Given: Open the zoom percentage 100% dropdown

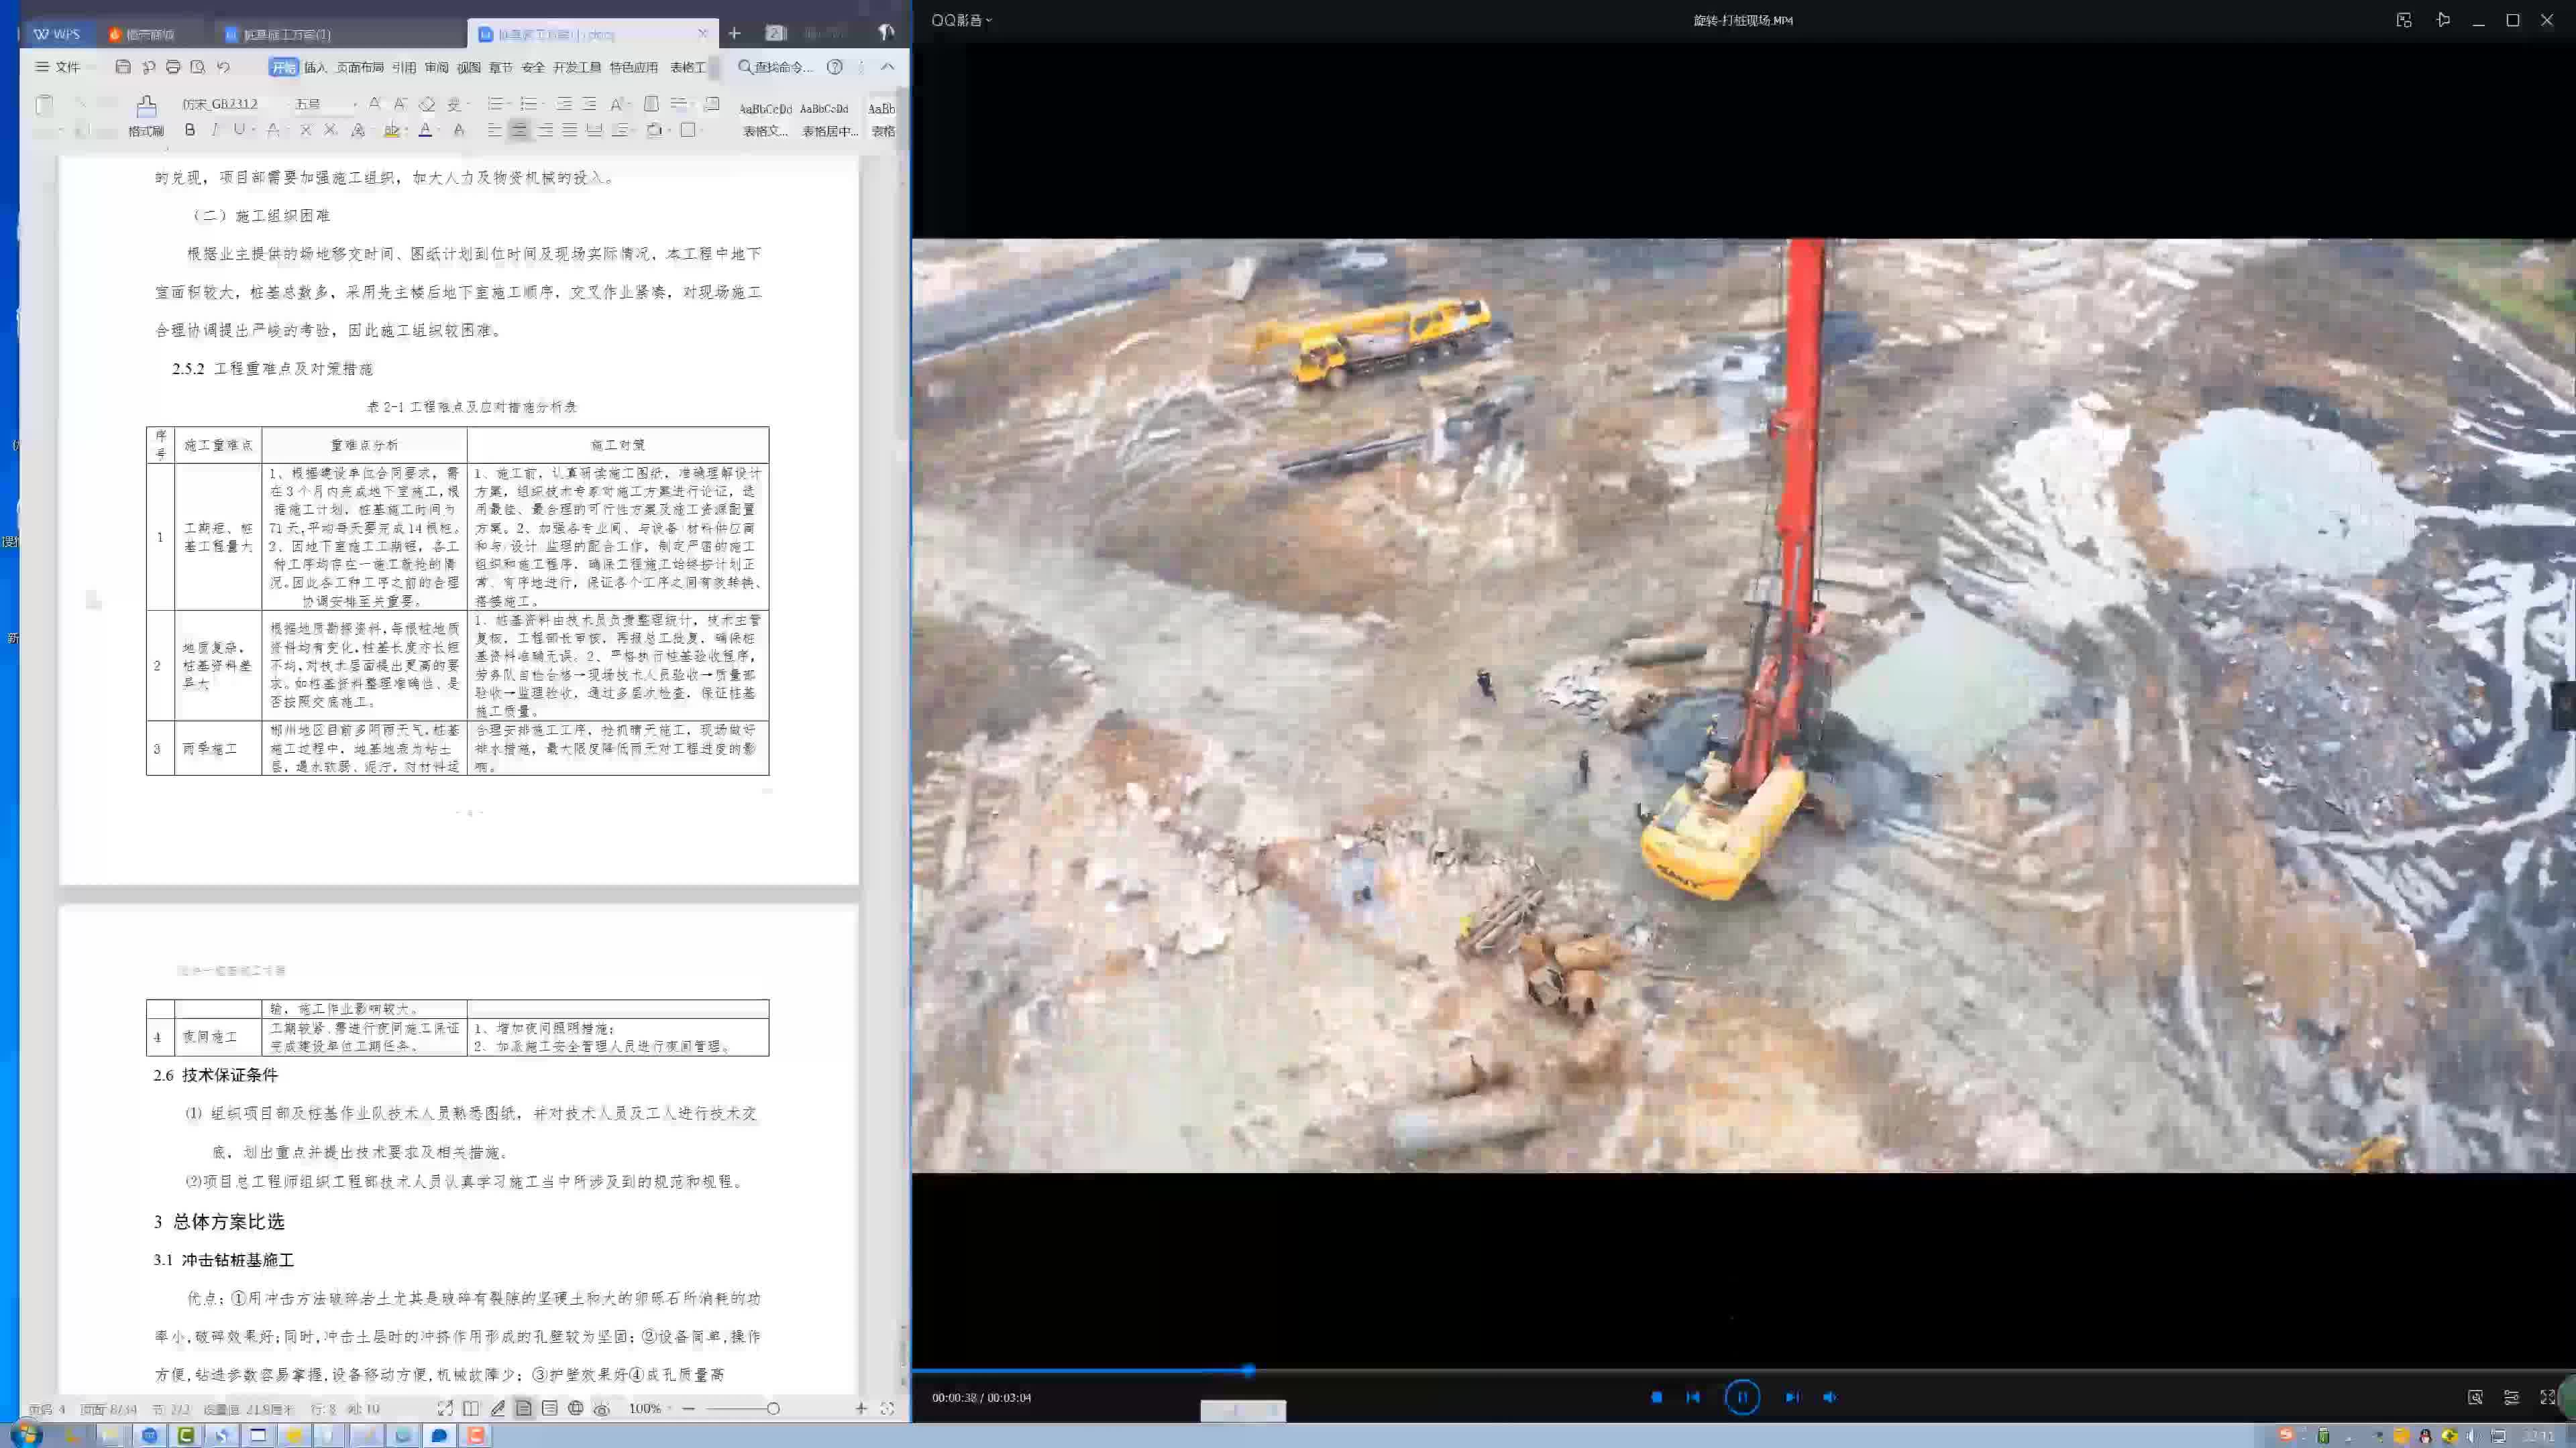Looking at the screenshot, I should [651, 1408].
